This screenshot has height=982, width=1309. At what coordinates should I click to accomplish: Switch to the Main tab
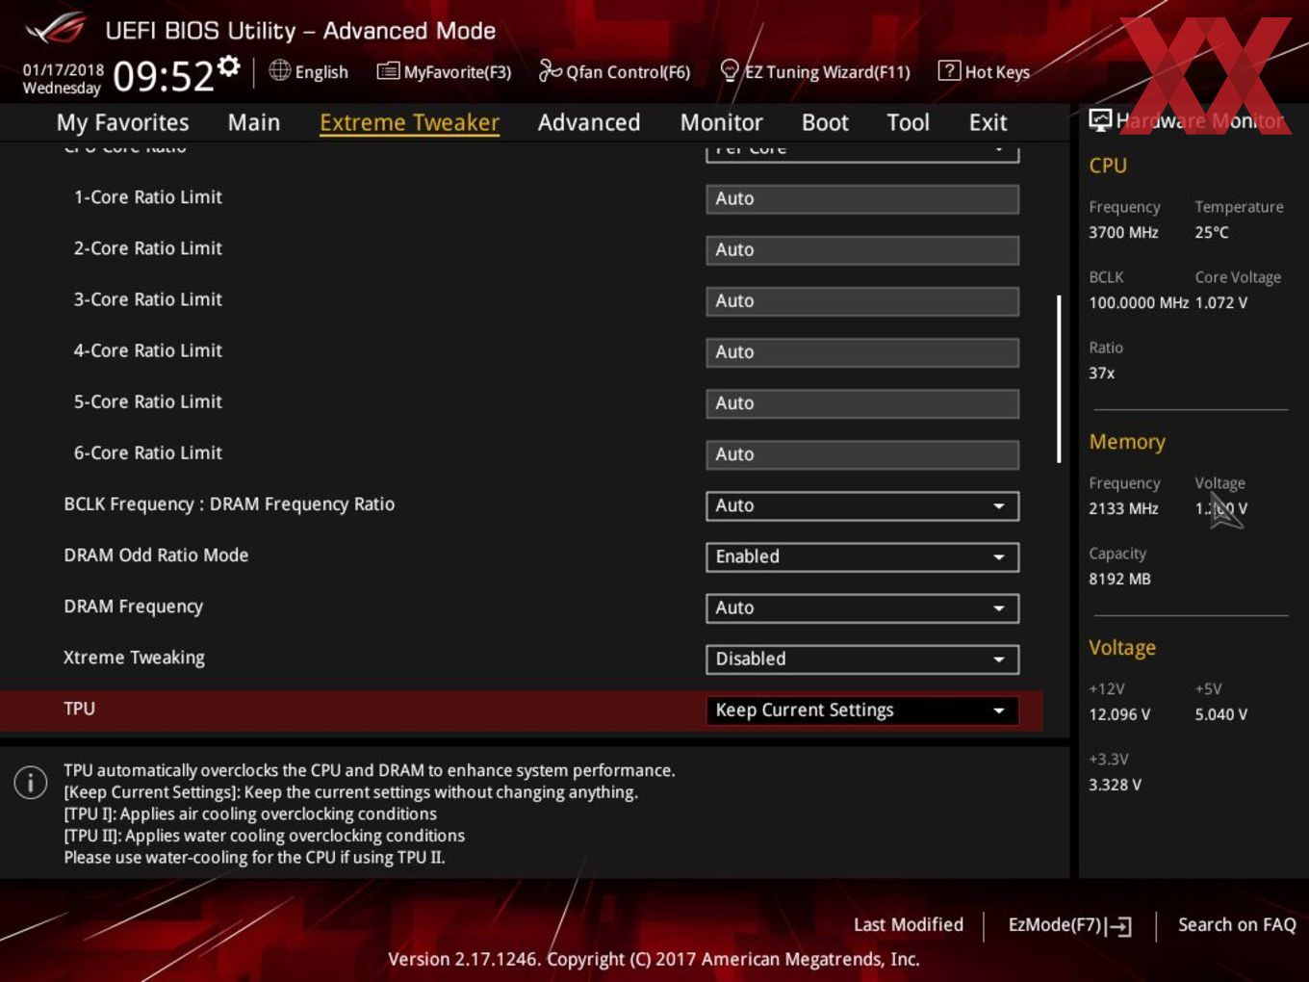tap(254, 122)
